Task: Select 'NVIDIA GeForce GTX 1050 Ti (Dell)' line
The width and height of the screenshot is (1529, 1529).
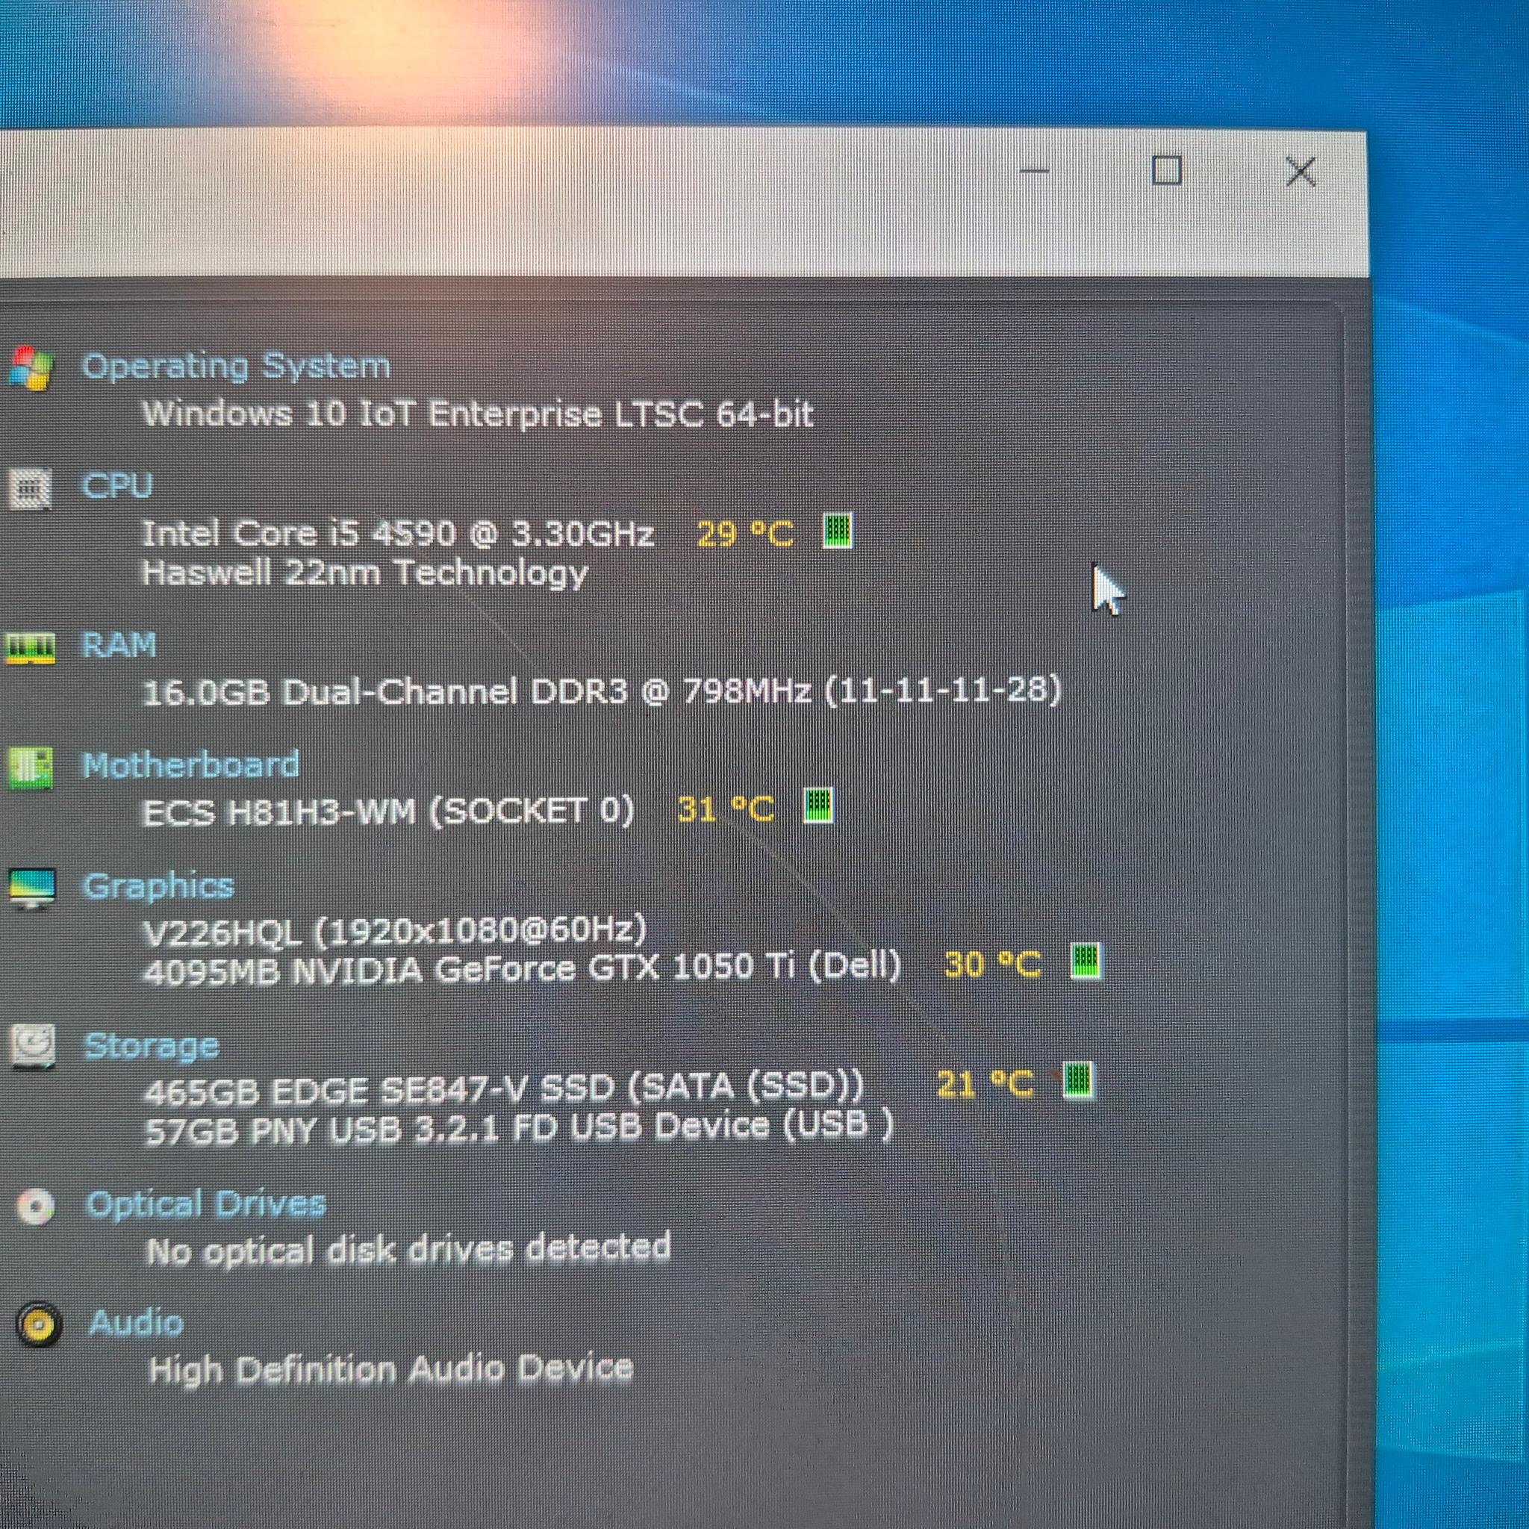Action: (523, 968)
